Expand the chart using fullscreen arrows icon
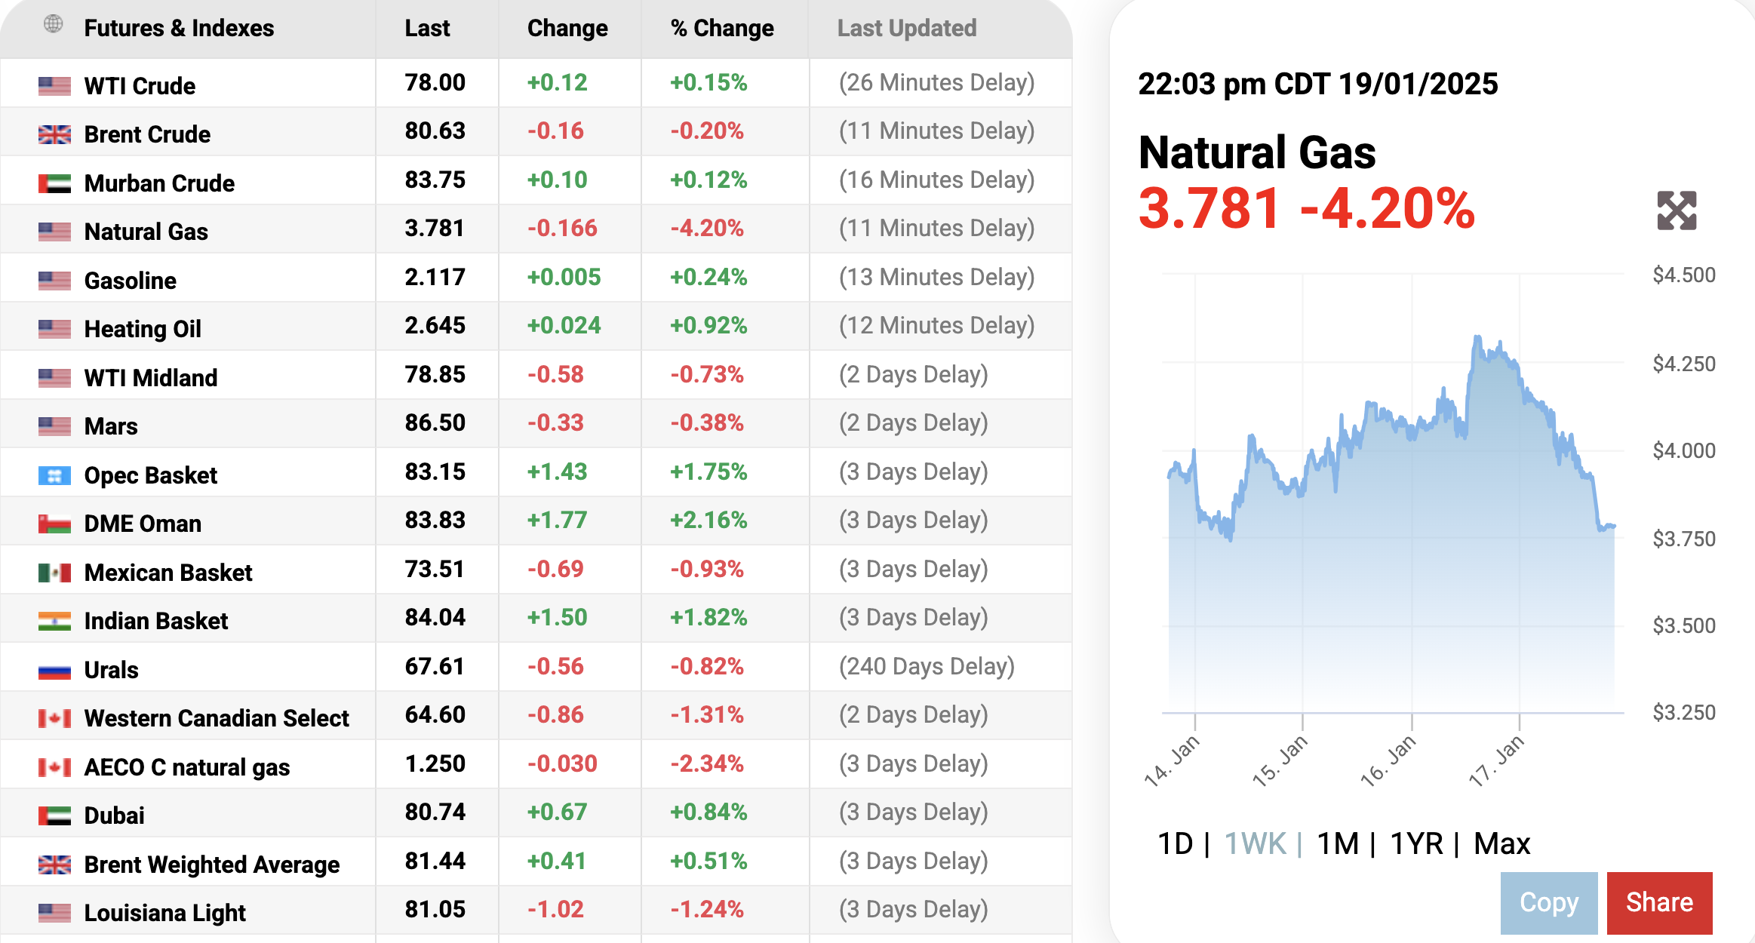The image size is (1755, 943). pos(1676,210)
